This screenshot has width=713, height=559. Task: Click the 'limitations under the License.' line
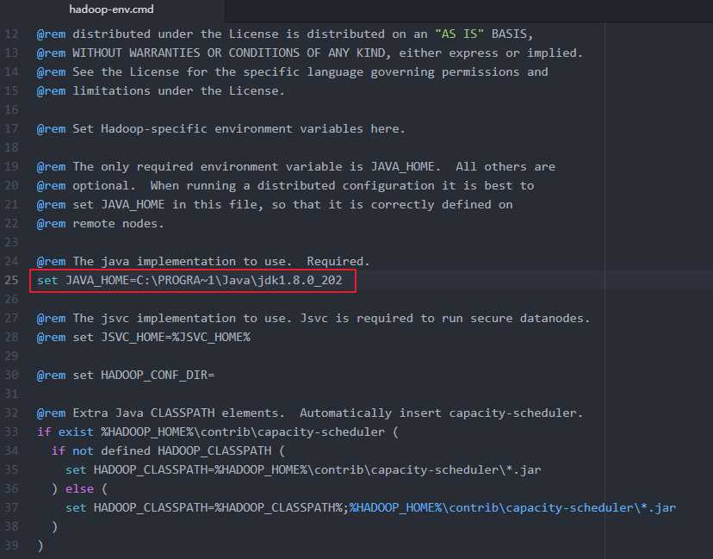tap(160, 91)
